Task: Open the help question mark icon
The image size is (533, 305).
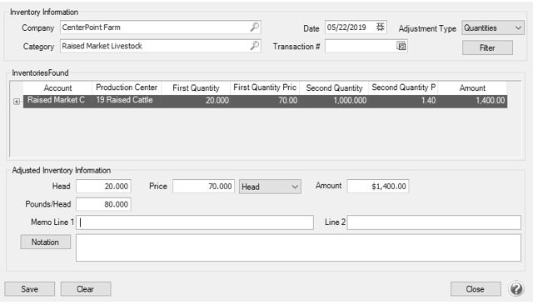Action: coord(516,288)
